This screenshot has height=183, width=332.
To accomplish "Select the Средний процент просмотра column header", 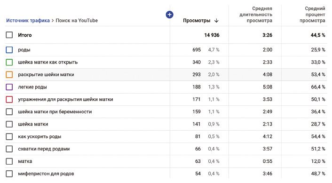I will click(x=312, y=15).
